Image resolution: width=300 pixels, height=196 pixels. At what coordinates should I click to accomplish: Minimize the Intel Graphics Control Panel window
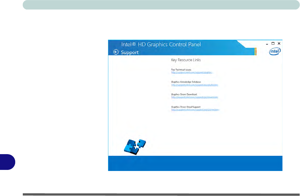(x=267, y=44)
